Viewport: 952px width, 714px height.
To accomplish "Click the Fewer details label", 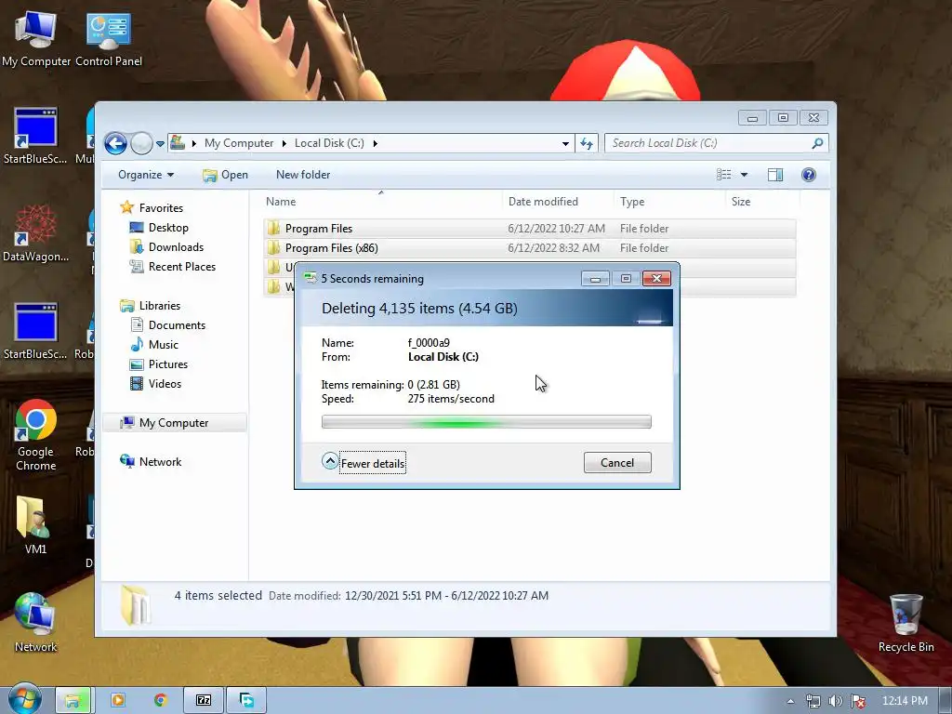I will (x=373, y=464).
